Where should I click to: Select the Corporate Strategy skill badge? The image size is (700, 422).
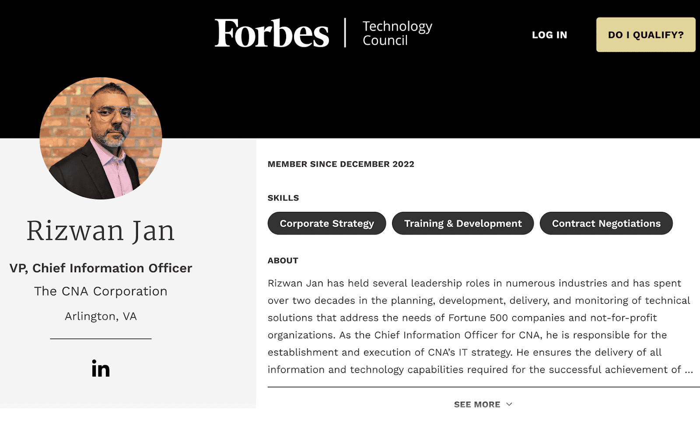(x=326, y=223)
